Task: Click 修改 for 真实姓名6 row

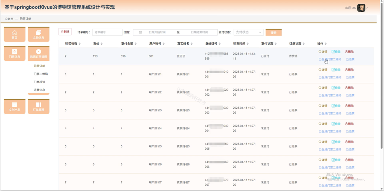Action: [336, 160]
